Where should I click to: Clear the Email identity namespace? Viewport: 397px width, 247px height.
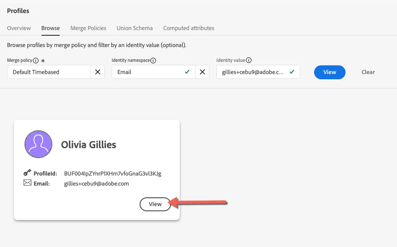(x=202, y=72)
